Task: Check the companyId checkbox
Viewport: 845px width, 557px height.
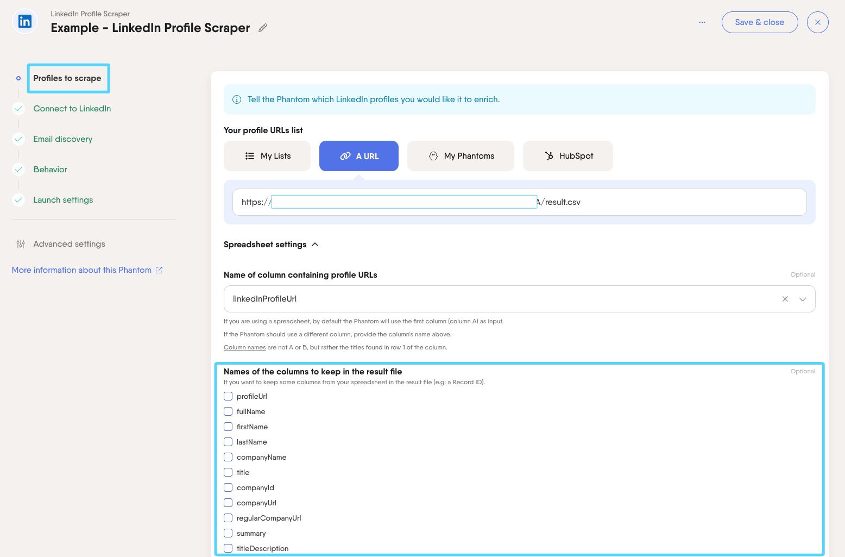Action: pos(228,487)
